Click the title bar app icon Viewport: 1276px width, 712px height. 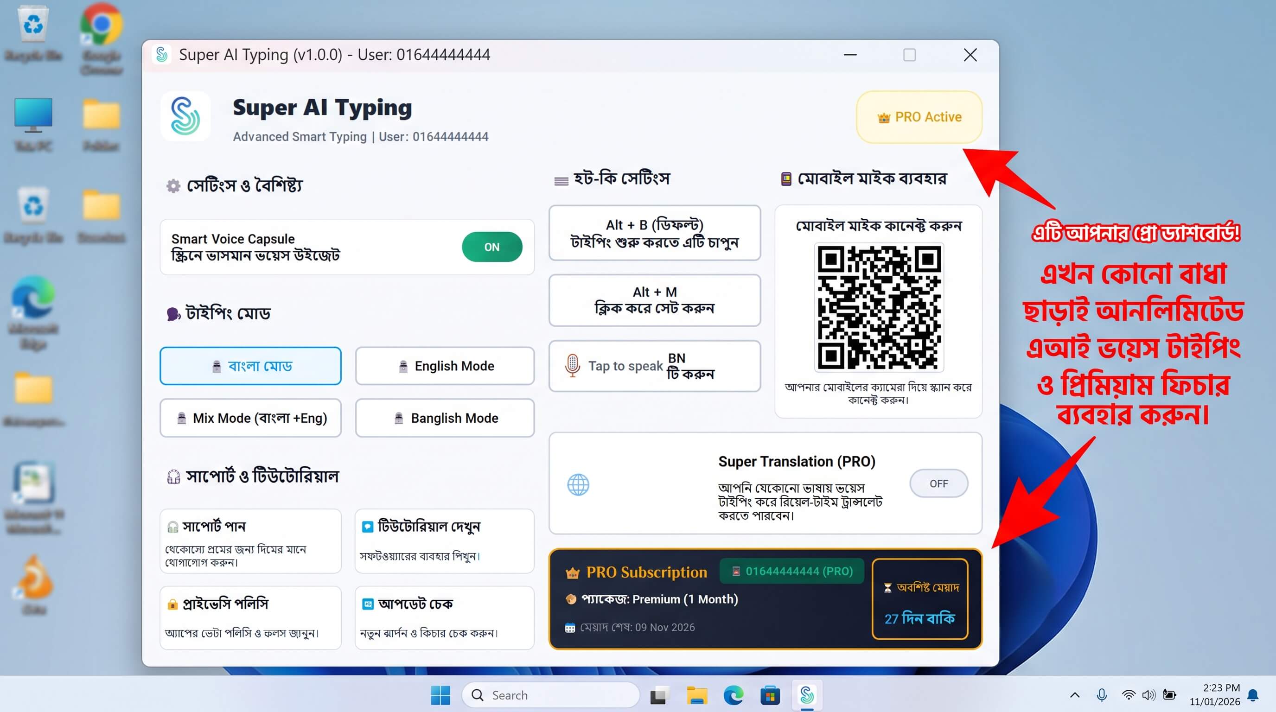(x=161, y=54)
